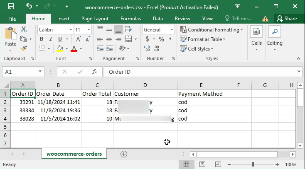Apply cell borders icon
This screenshot has width=305, height=169.
click(x=42, y=48)
